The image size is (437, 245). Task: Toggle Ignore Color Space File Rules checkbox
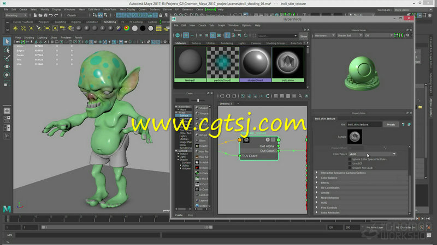coord(350,160)
